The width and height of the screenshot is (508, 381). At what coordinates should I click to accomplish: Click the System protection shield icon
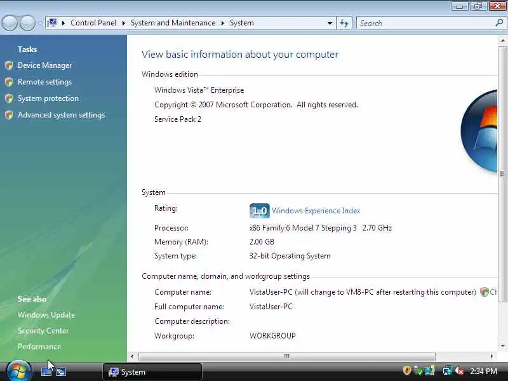(x=9, y=98)
